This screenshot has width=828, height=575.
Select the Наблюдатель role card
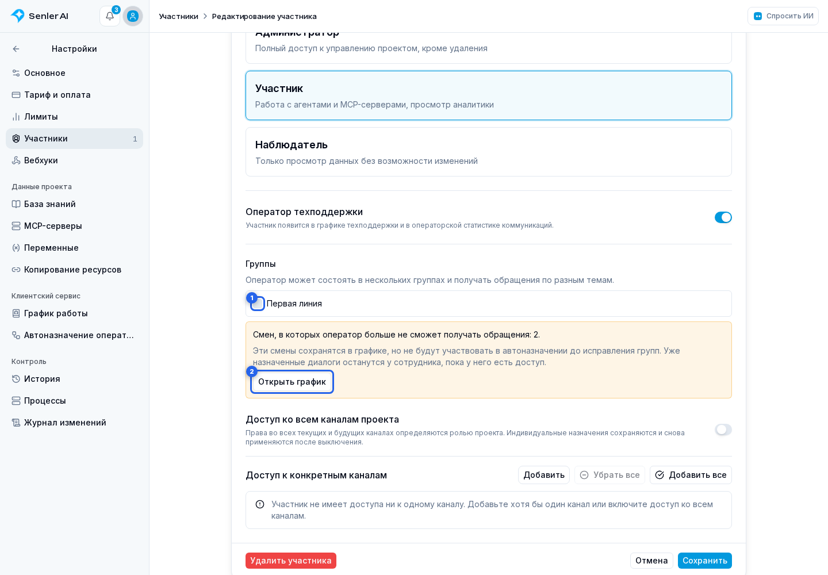pos(489,152)
